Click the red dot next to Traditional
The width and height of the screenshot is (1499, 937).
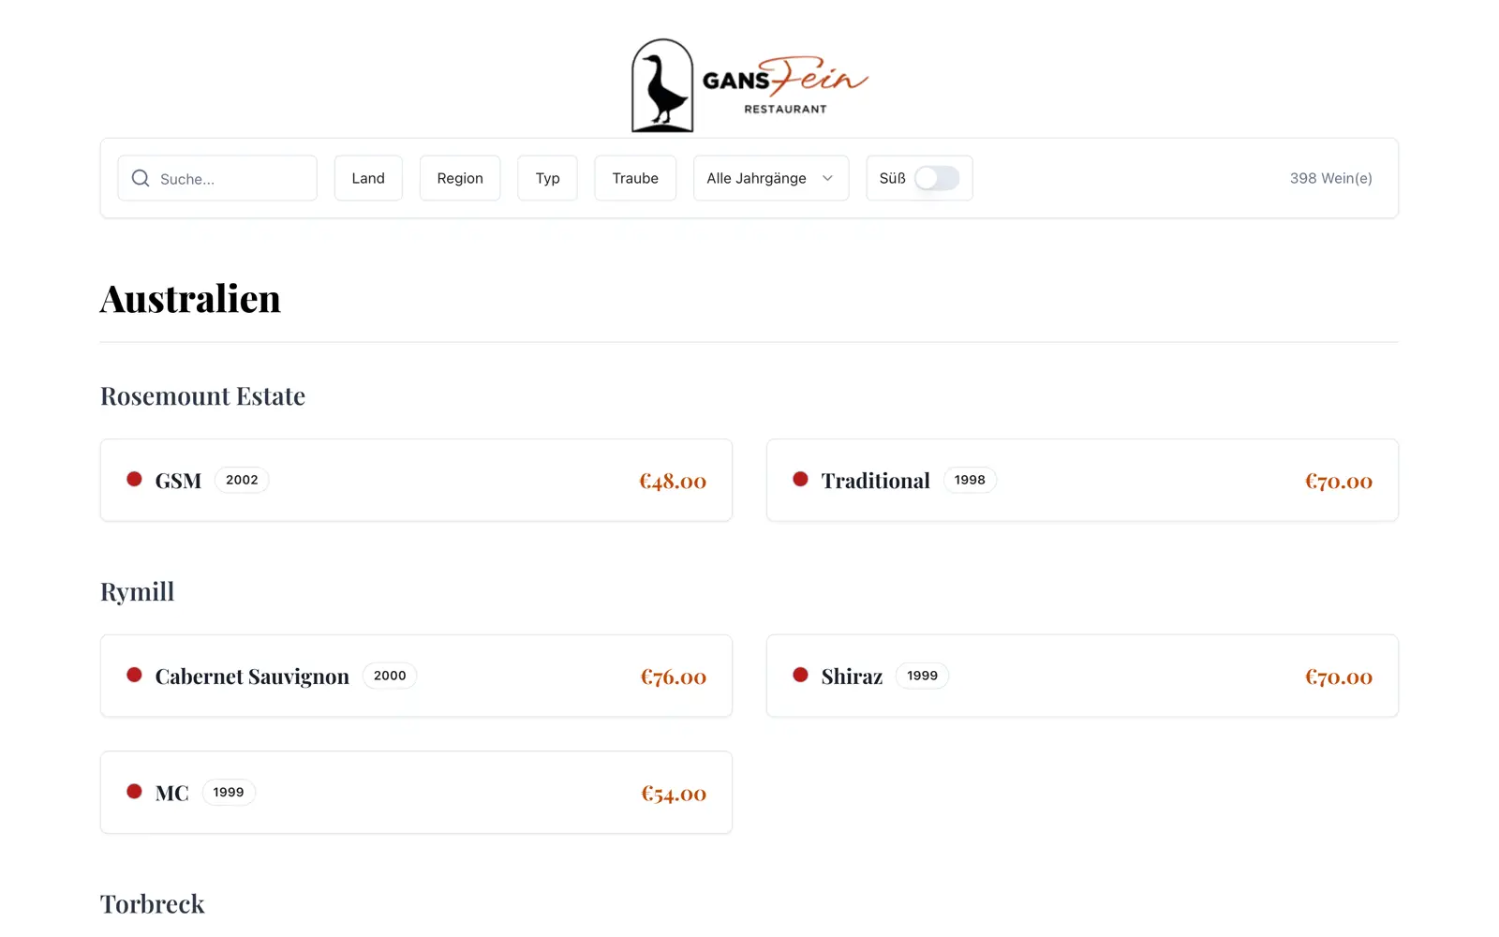pos(800,479)
